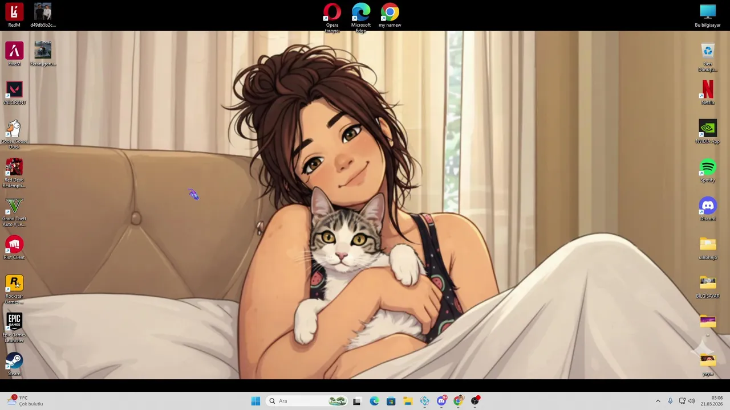Launch the Riot Client icon
The image size is (730, 410).
(14, 248)
